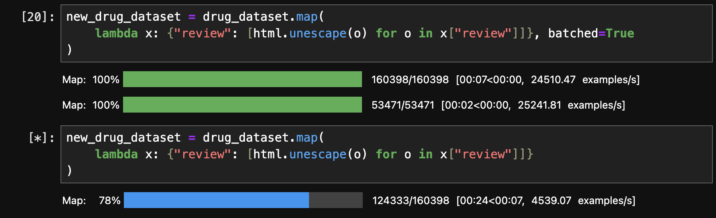Screen dimensions: 716x218
Task: Click the second green Map progress bar
Action: (x=243, y=105)
